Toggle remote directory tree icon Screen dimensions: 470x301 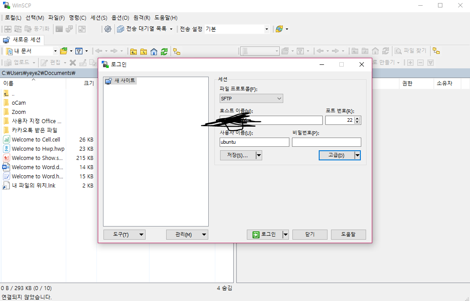[436, 51]
